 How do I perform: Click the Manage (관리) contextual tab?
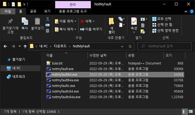73,5
